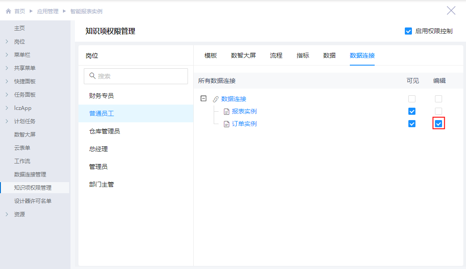This screenshot has height=269, width=466.
Task: Expand the 菜单栏 sidebar menu
Action: click(x=7, y=55)
